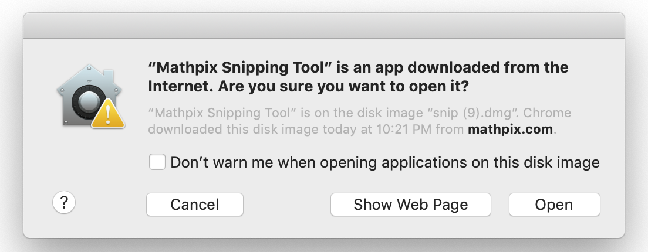
Task: Open help with the question mark button
Action: [x=64, y=203]
